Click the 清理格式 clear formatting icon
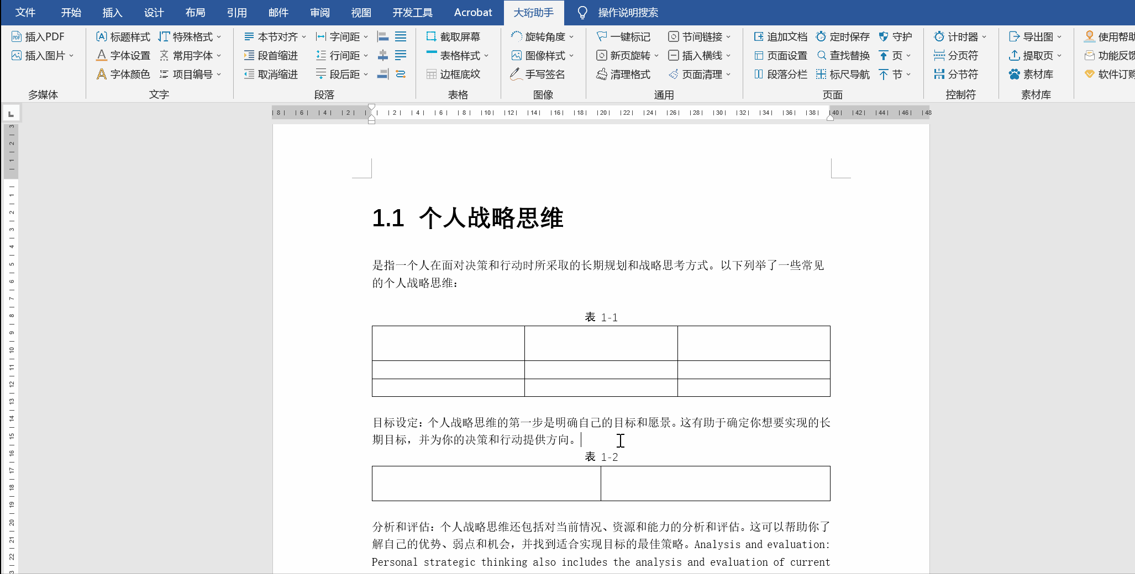The height and width of the screenshot is (574, 1135). tap(602, 75)
